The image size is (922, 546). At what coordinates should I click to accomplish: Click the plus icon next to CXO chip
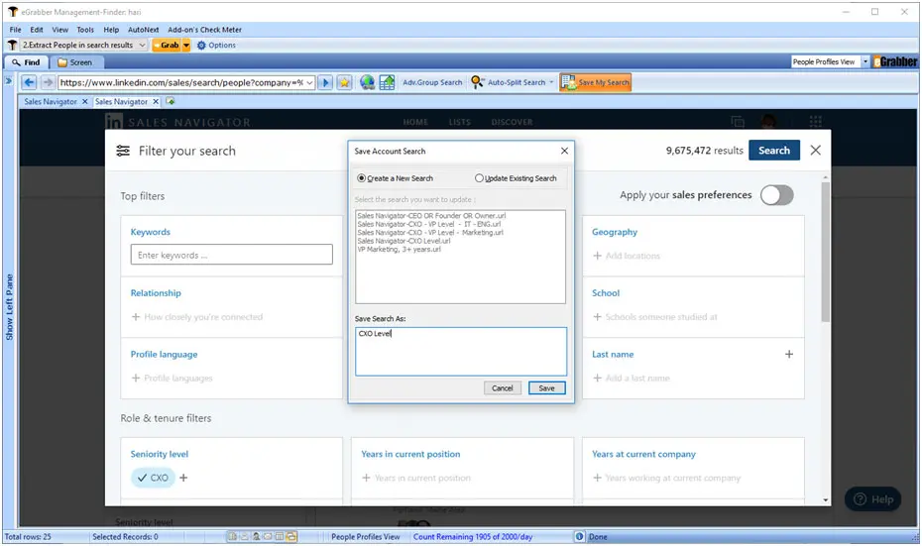tap(183, 478)
